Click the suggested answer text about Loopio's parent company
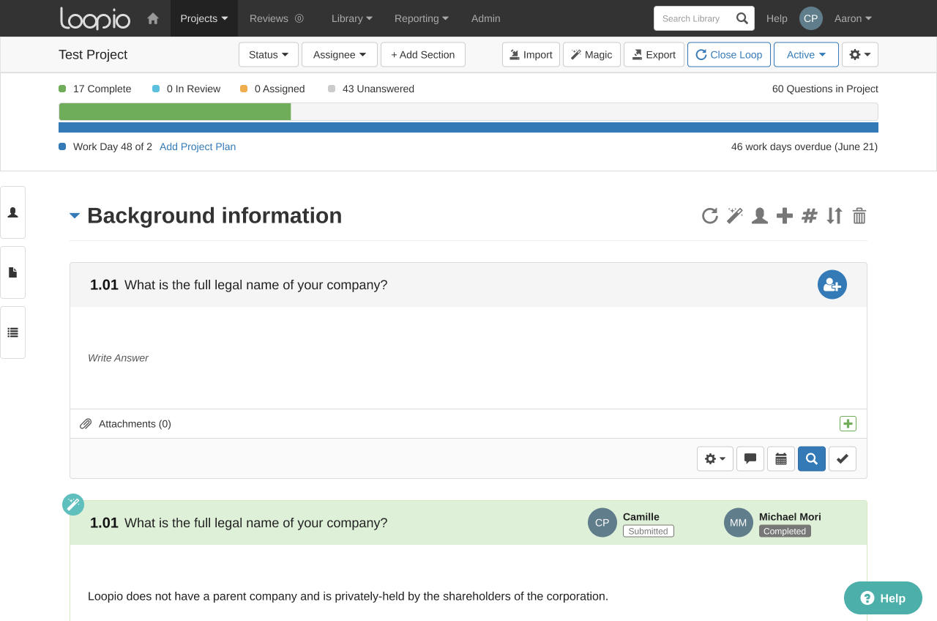This screenshot has height=621, width=937. tap(348, 596)
